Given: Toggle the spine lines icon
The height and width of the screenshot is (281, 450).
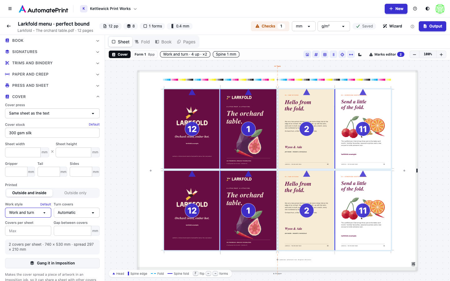Looking at the screenshot, I should tap(334, 55).
